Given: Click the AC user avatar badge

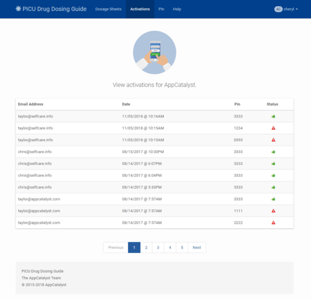Looking at the screenshot, I should coord(278,9).
